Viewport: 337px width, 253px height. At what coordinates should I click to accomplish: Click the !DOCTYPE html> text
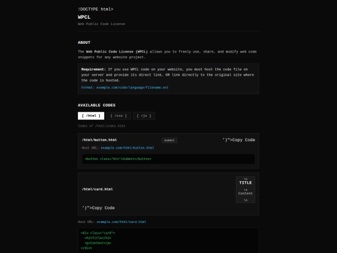click(x=95, y=9)
